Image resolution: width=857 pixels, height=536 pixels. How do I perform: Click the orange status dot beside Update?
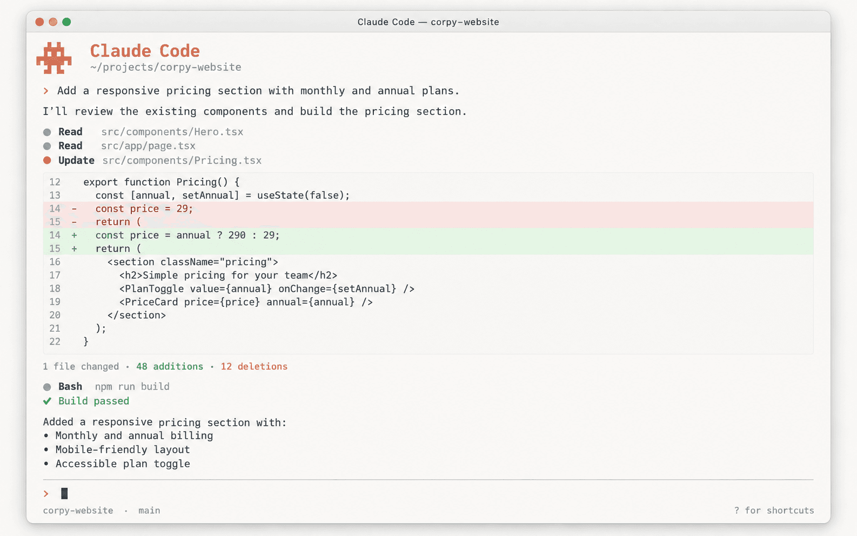[47, 160]
